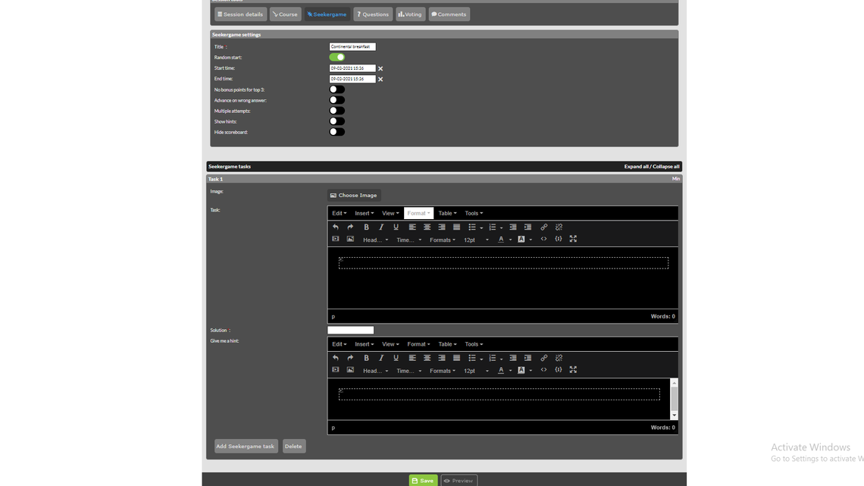The image size is (864, 486).
Task: Open font size 12pt dropdown in Task editor
Action: (x=476, y=240)
